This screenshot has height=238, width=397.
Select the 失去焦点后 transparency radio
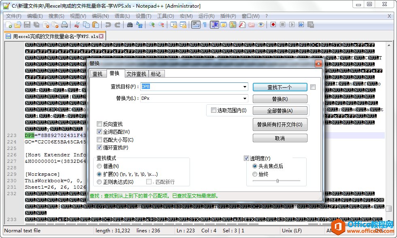pyautogui.click(x=255, y=166)
